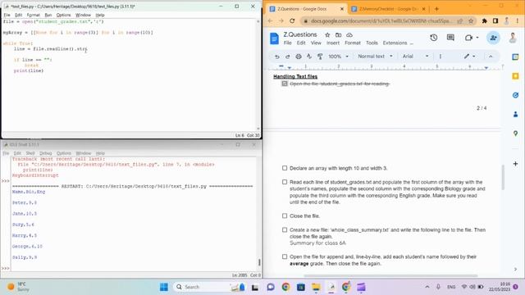Open the Arial font dropdown
The image size is (525, 295).
(x=415, y=57)
